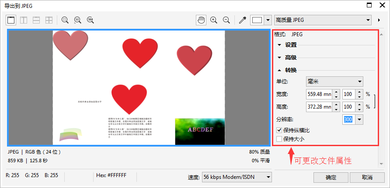The image size is (390, 188).
Task: Switch to two horizontal previews layout
Action: (37, 20)
